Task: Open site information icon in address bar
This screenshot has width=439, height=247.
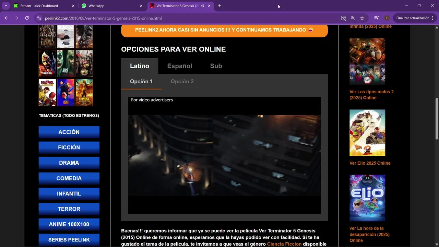Action: point(39,18)
